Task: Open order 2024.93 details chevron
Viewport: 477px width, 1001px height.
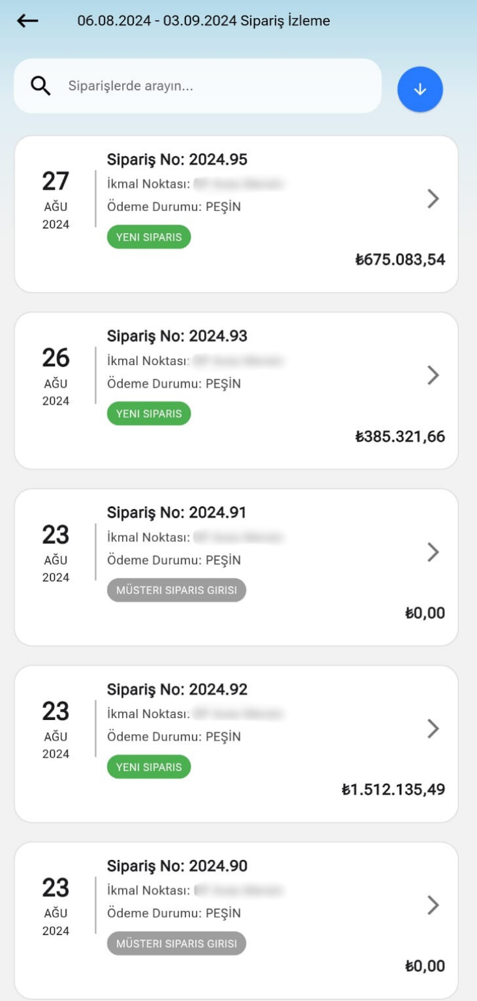Action: (433, 375)
